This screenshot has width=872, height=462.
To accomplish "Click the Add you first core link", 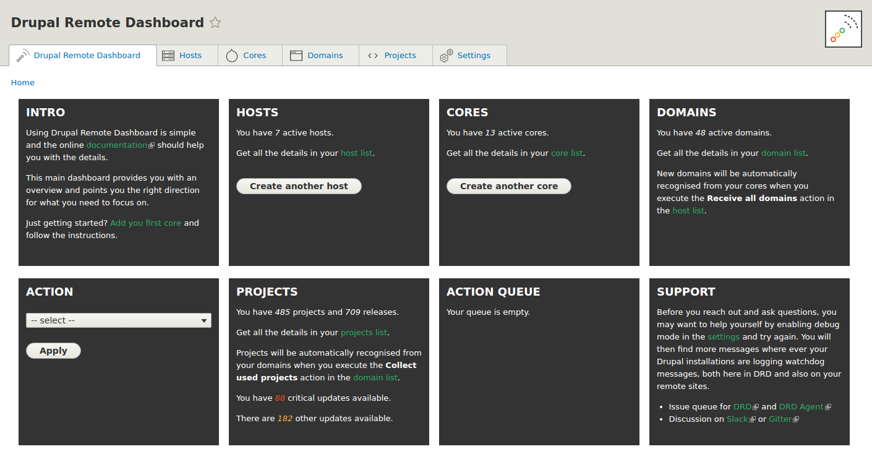I will coord(145,223).
